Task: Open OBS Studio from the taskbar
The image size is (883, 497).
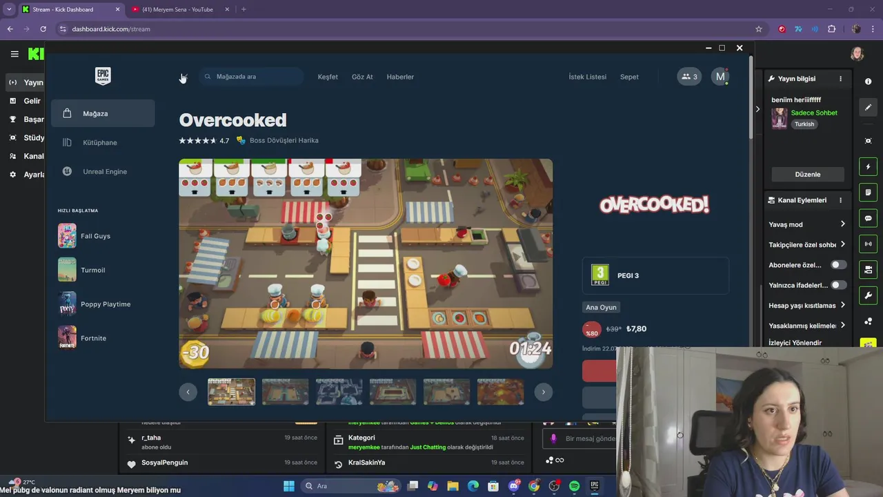Action: (554, 486)
